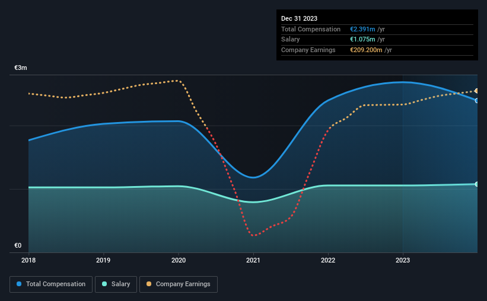This screenshot has height=301, width=487.
Task: Click the €209.200m company earnings value
Action: pos(366,50)
